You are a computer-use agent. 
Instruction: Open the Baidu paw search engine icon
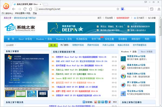[122, 9]
